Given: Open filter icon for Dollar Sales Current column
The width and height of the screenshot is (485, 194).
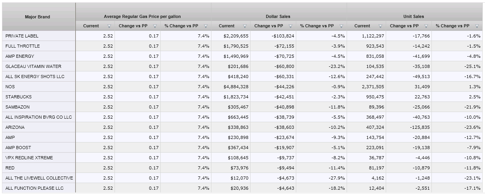Looking at the screenshot, I should click(245, 26).
